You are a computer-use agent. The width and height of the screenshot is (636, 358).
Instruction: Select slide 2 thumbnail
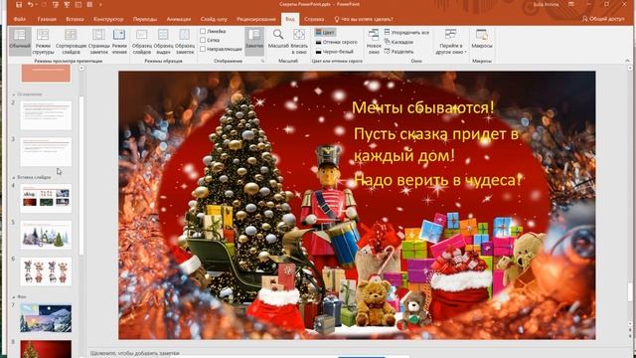point(46,115)
